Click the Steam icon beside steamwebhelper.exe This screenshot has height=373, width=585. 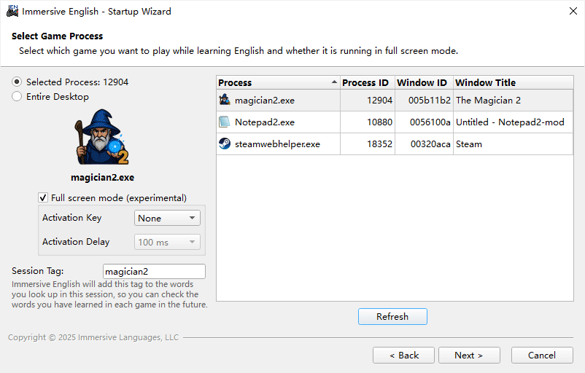pos(225,144)
